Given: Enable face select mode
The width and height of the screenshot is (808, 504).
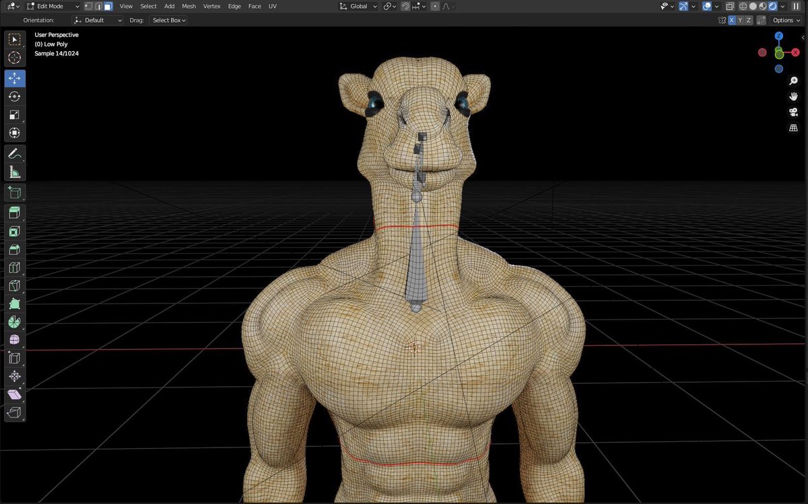Looking at the screenshot, I should [108, 6].
